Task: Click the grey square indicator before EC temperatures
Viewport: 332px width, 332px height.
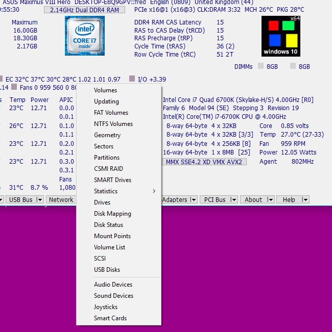Action: point(1,79)
